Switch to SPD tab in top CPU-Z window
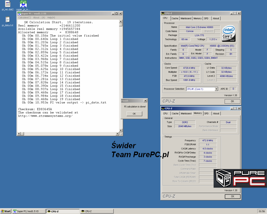The width and height of the screenshot is (267, 214). (x=206, y=18)
